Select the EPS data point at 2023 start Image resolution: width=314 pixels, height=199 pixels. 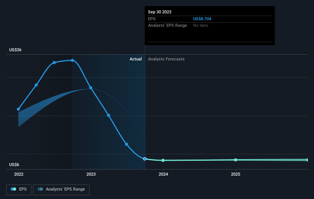(91, 88)
